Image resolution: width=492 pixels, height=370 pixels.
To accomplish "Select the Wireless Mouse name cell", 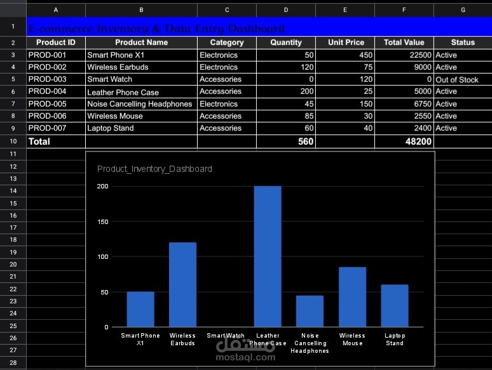I will pos(141,116).
